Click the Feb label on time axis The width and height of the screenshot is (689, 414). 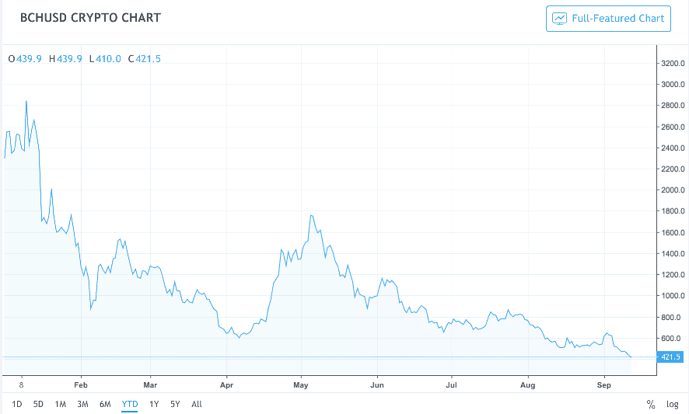pyautogui.click(x=81, y=385)
